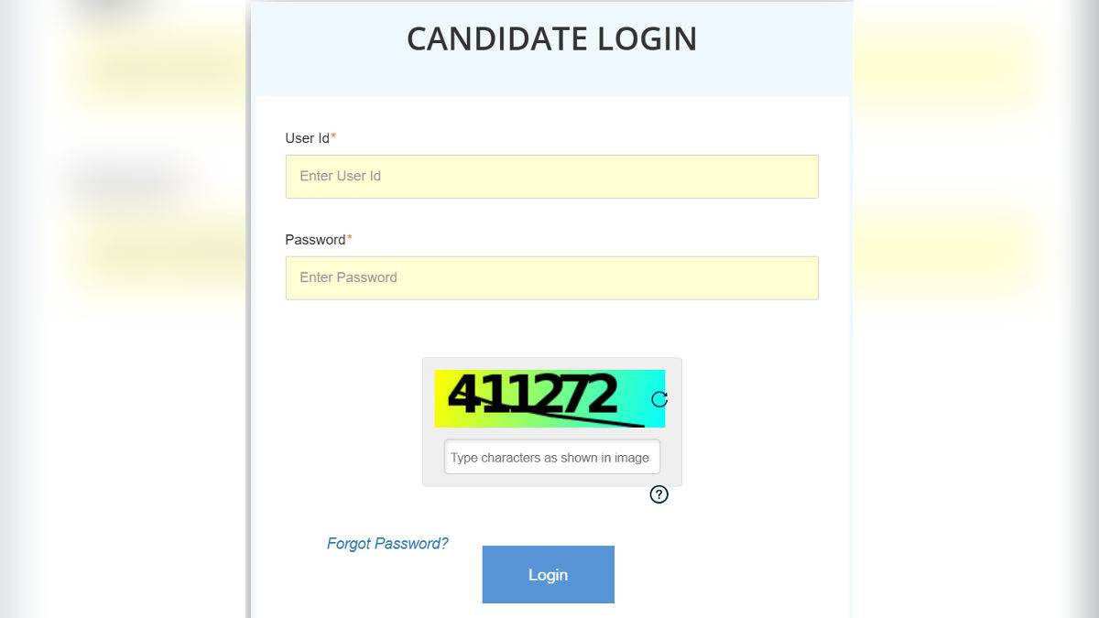Activate the circular refresh icon near 411272
The width and height of the screenshot is (1099, 618).
(658, 399)
